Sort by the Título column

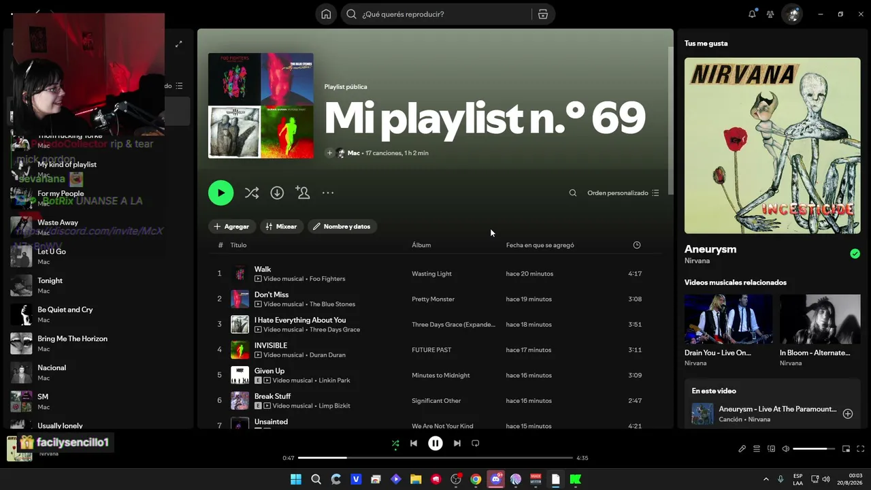tap(238, 245)
